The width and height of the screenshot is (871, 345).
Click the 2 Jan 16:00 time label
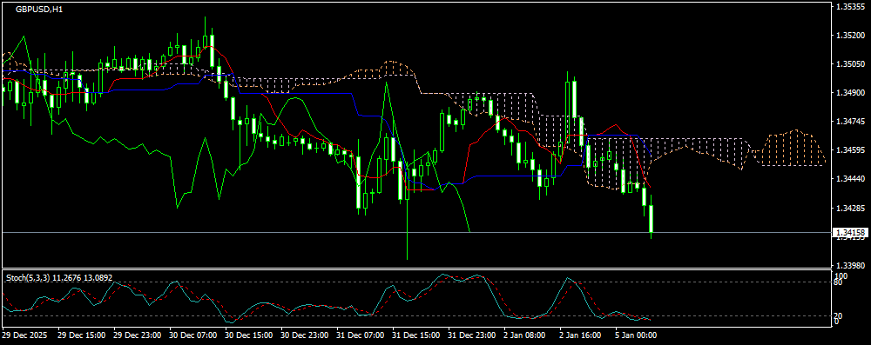[x=580, y=335]
